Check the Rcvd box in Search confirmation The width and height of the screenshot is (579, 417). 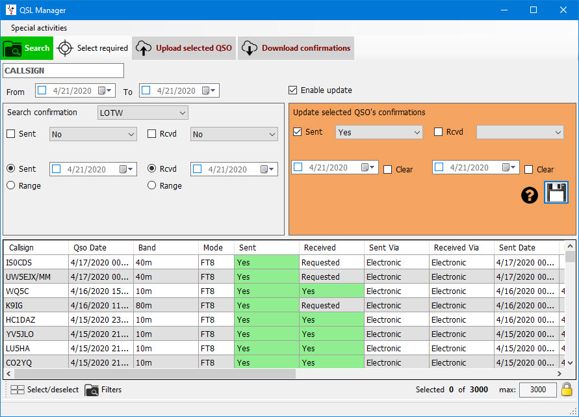click(x=152, y=134)
